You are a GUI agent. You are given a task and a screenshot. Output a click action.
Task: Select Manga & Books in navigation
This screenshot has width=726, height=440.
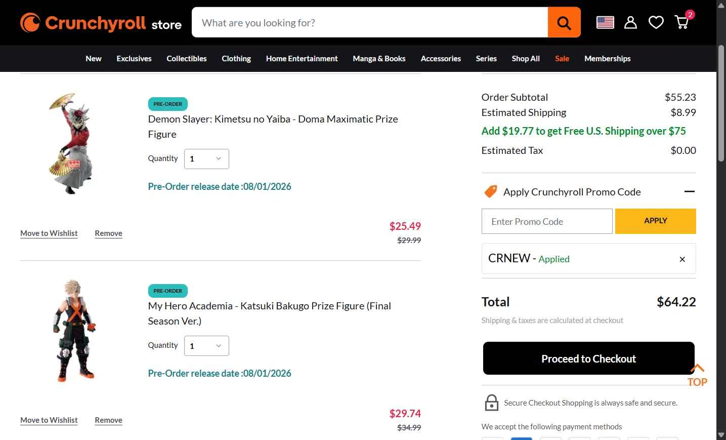click(379, 59)
